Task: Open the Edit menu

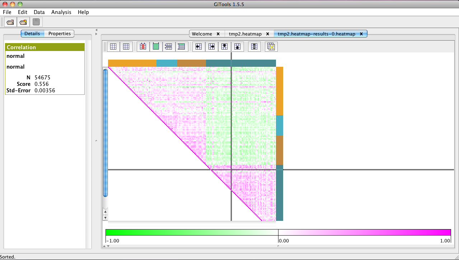Action: (x=23, y=12)
